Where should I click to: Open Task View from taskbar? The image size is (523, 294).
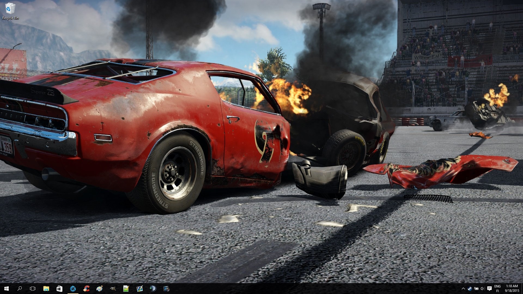coord(33,289)
